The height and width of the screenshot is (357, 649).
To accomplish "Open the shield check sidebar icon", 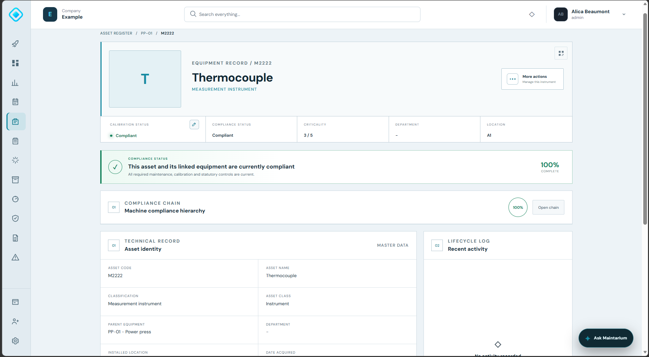I will (x=15, y=218).
